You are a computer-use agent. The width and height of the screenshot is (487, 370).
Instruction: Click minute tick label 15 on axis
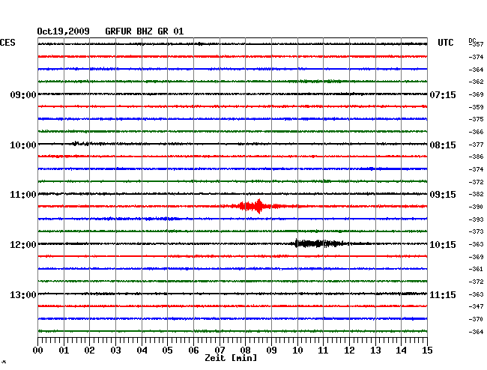click(x=427, y=351)
